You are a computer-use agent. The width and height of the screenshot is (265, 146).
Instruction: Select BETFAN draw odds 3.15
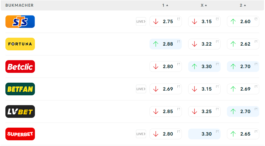[x=204, y=89]
